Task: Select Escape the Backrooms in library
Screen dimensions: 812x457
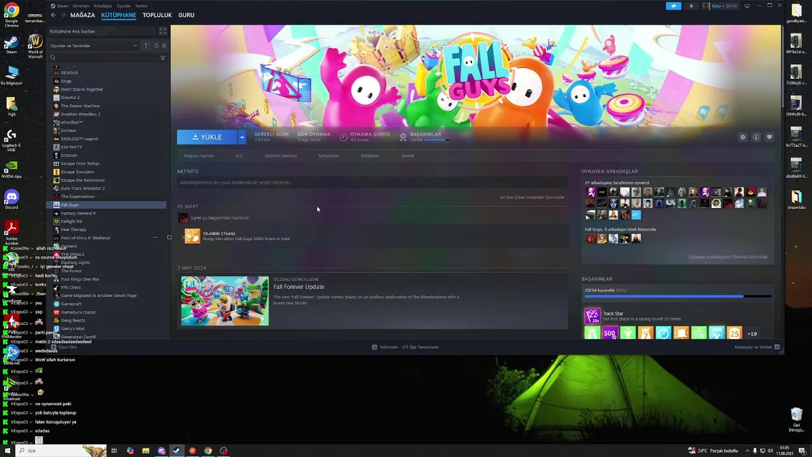Action: (x=82, y=180)
